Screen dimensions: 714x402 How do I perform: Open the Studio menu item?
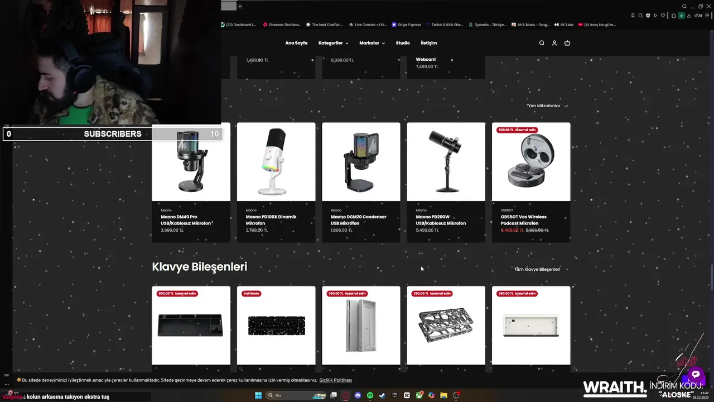[403, 43]
